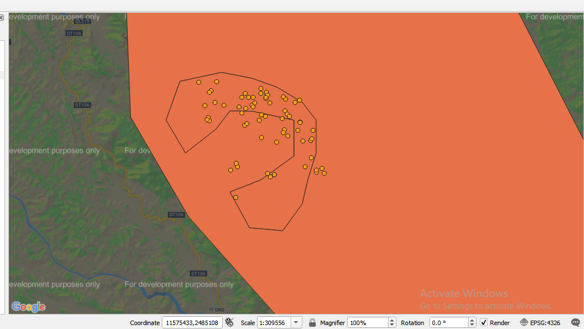Click the Scale field showing 1:309556
Viewport: 584px width, 329px height.
coord(274,323)
